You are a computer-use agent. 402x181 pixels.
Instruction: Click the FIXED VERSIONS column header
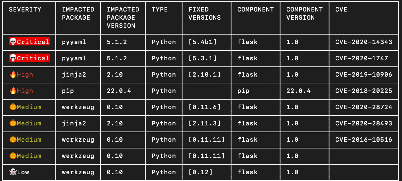[204, 14]
